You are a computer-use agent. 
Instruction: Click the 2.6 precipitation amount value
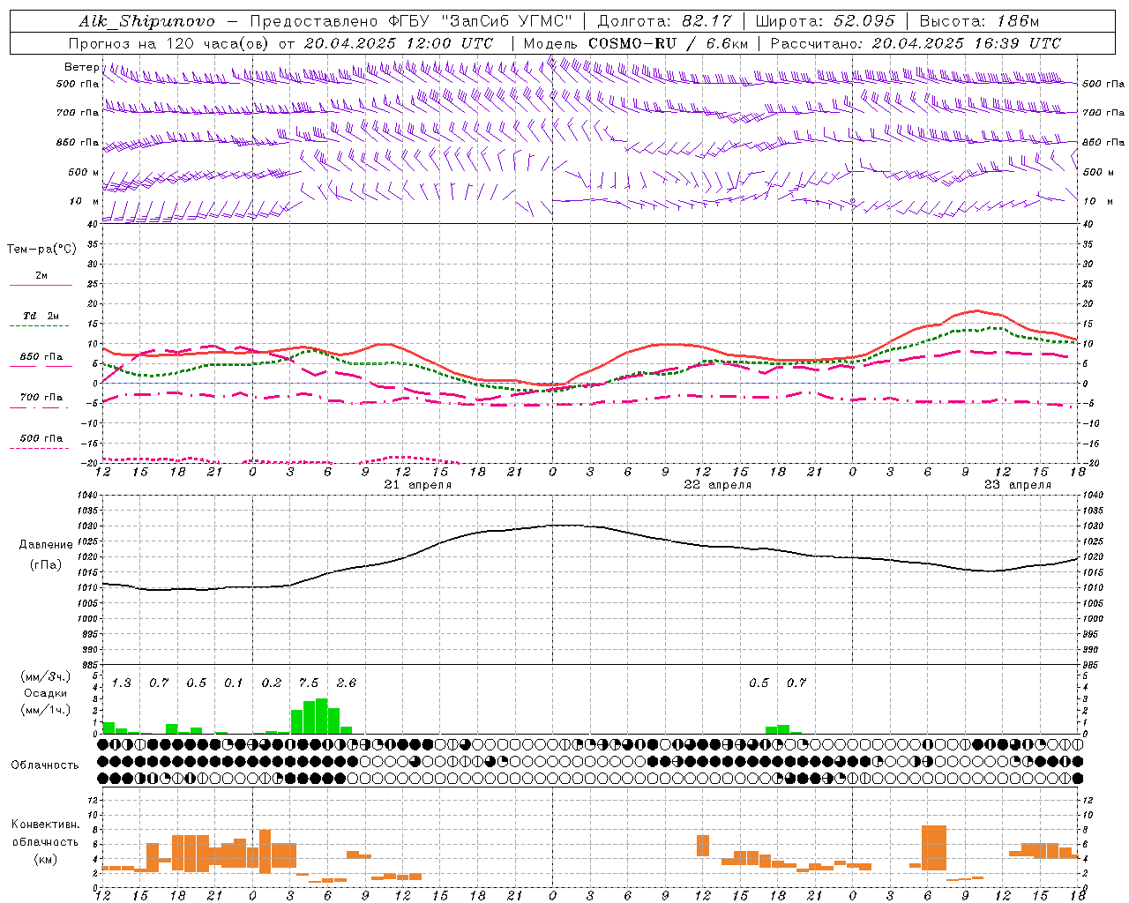(x=347, y=683)
